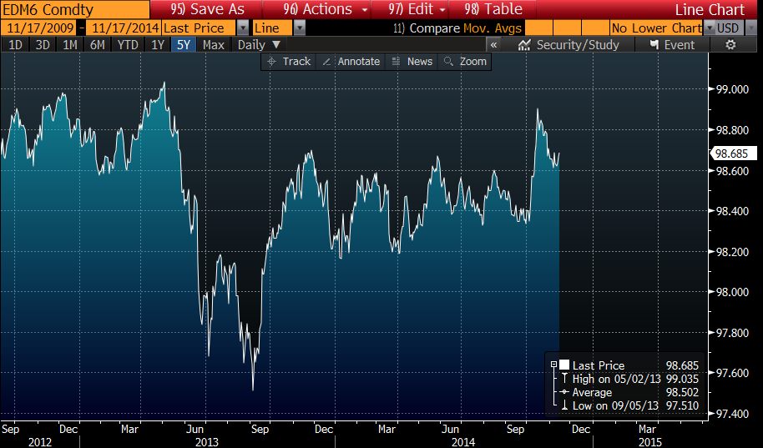Open the Daily periodicity dropdown
The width and height of the screenshot is (763, 448).
(259, 45)
